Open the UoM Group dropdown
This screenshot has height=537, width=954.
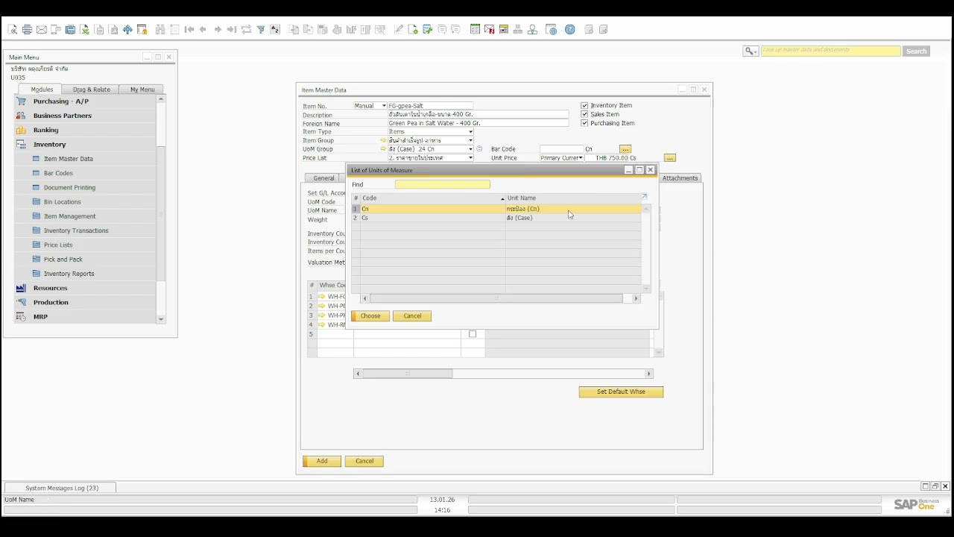tap(470, 149)
